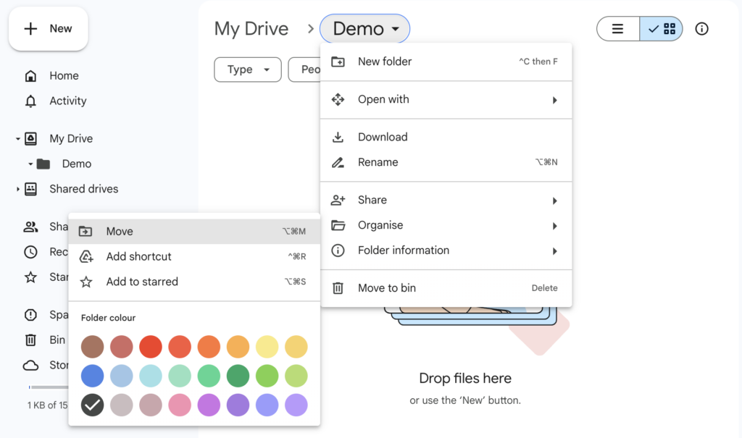This screenshot has height=438, width=742.
Task: Click the Add shortcut icon
Action: click(x=86, y=257)
